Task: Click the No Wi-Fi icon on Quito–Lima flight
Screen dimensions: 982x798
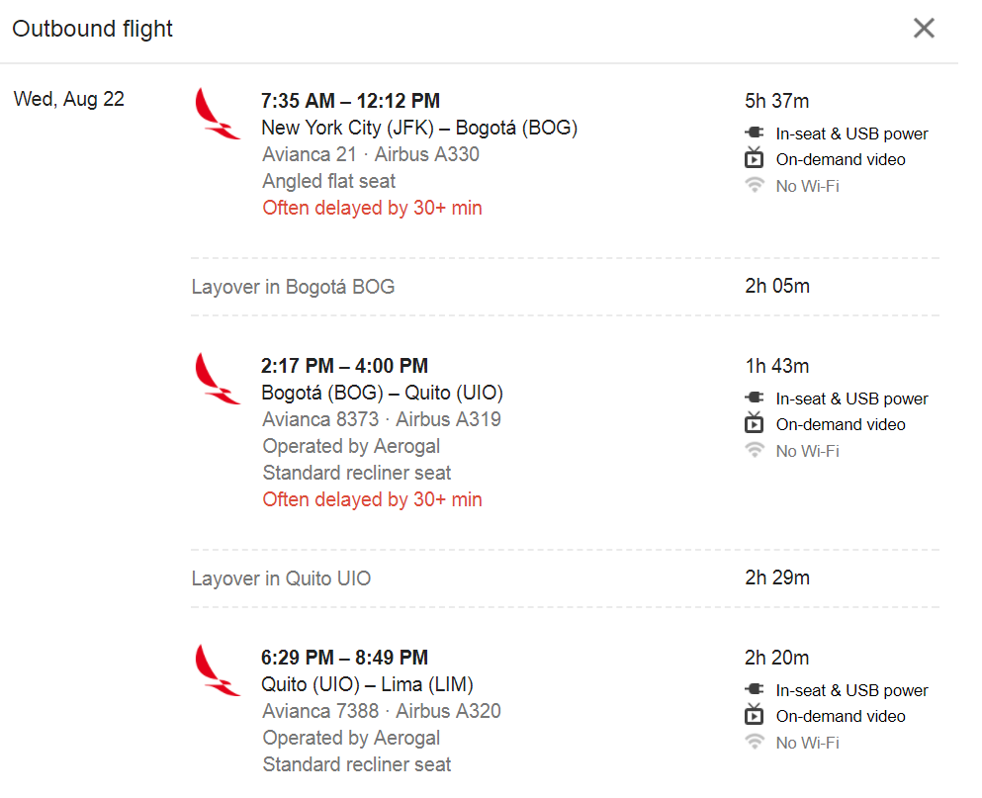Action: [755, 743]
